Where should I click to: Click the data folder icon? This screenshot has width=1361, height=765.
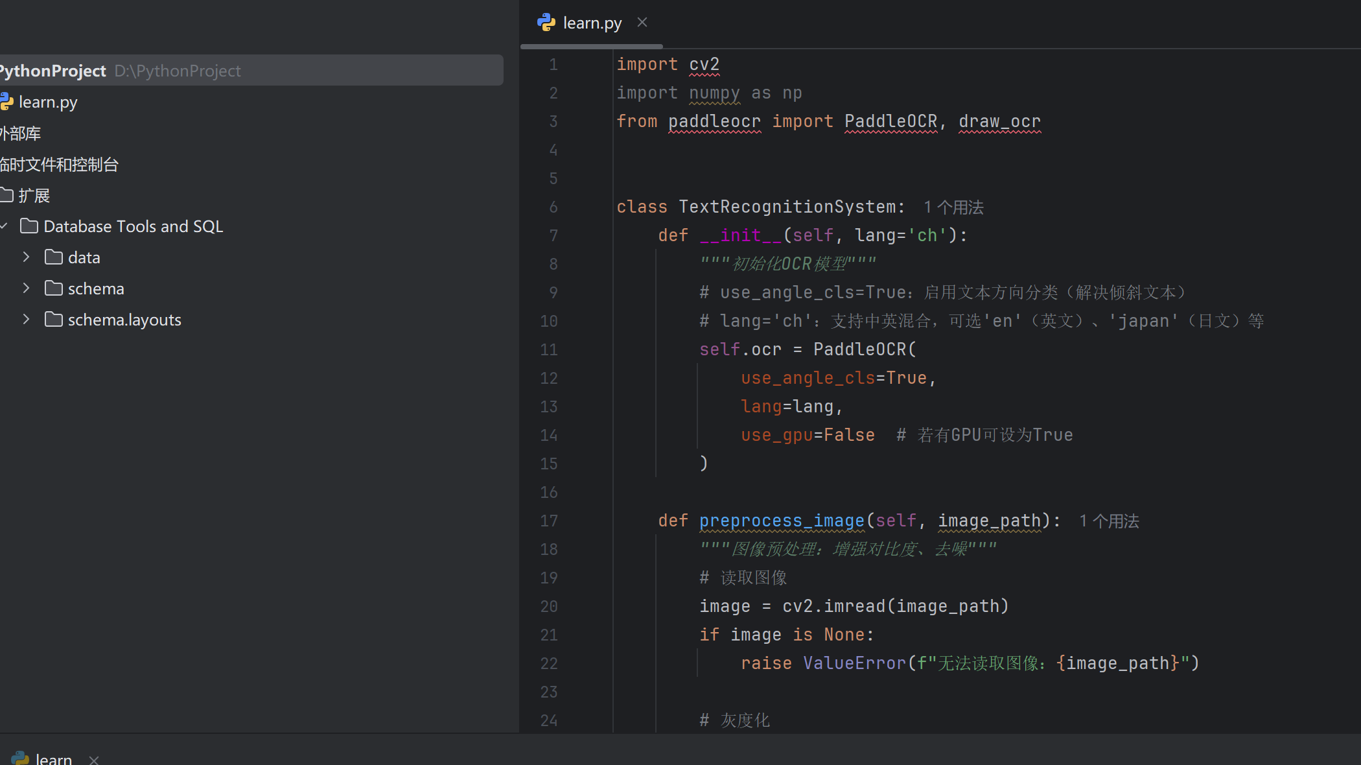click(x=53, y=257)
